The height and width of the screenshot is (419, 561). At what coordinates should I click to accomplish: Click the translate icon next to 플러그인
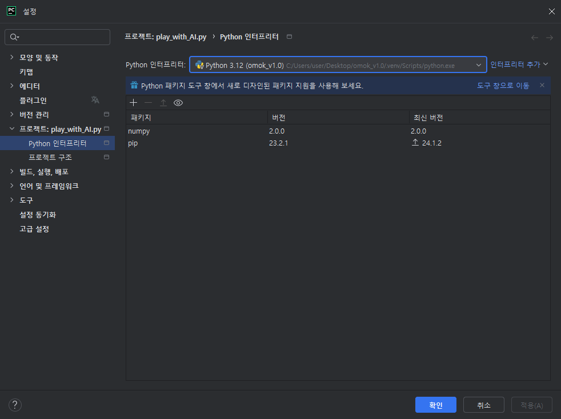[x=95, y=100]
